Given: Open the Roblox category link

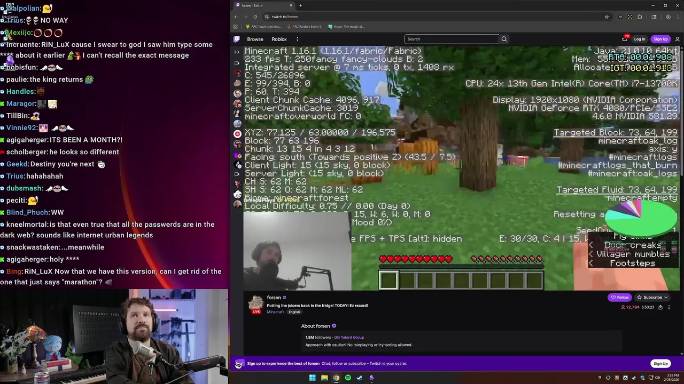Looking at the screenshot, I should coord(279,39).
